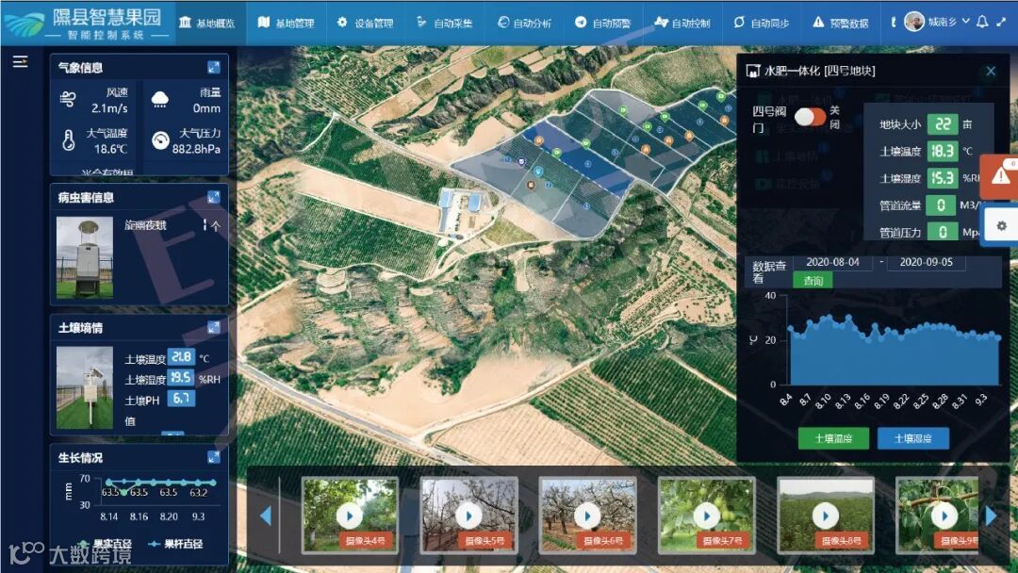
Task: Click the 2020-08-04 start date field
Action: pos(832,262)
